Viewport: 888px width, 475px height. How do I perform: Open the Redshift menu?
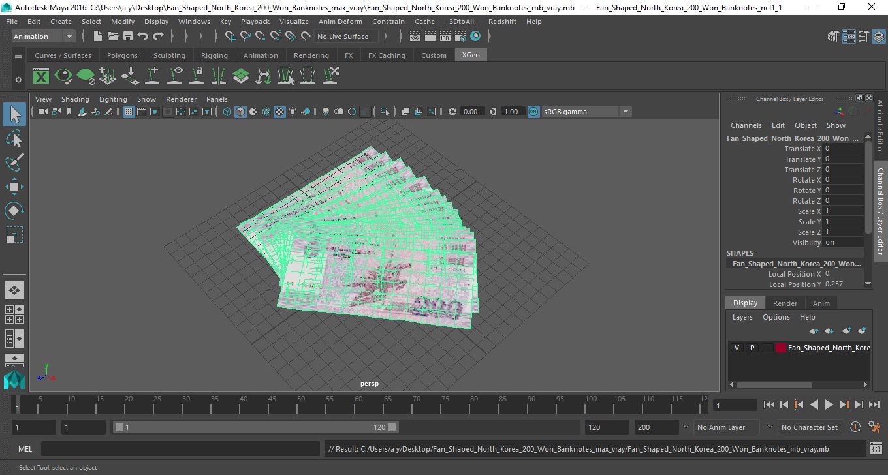coord(502,22)
